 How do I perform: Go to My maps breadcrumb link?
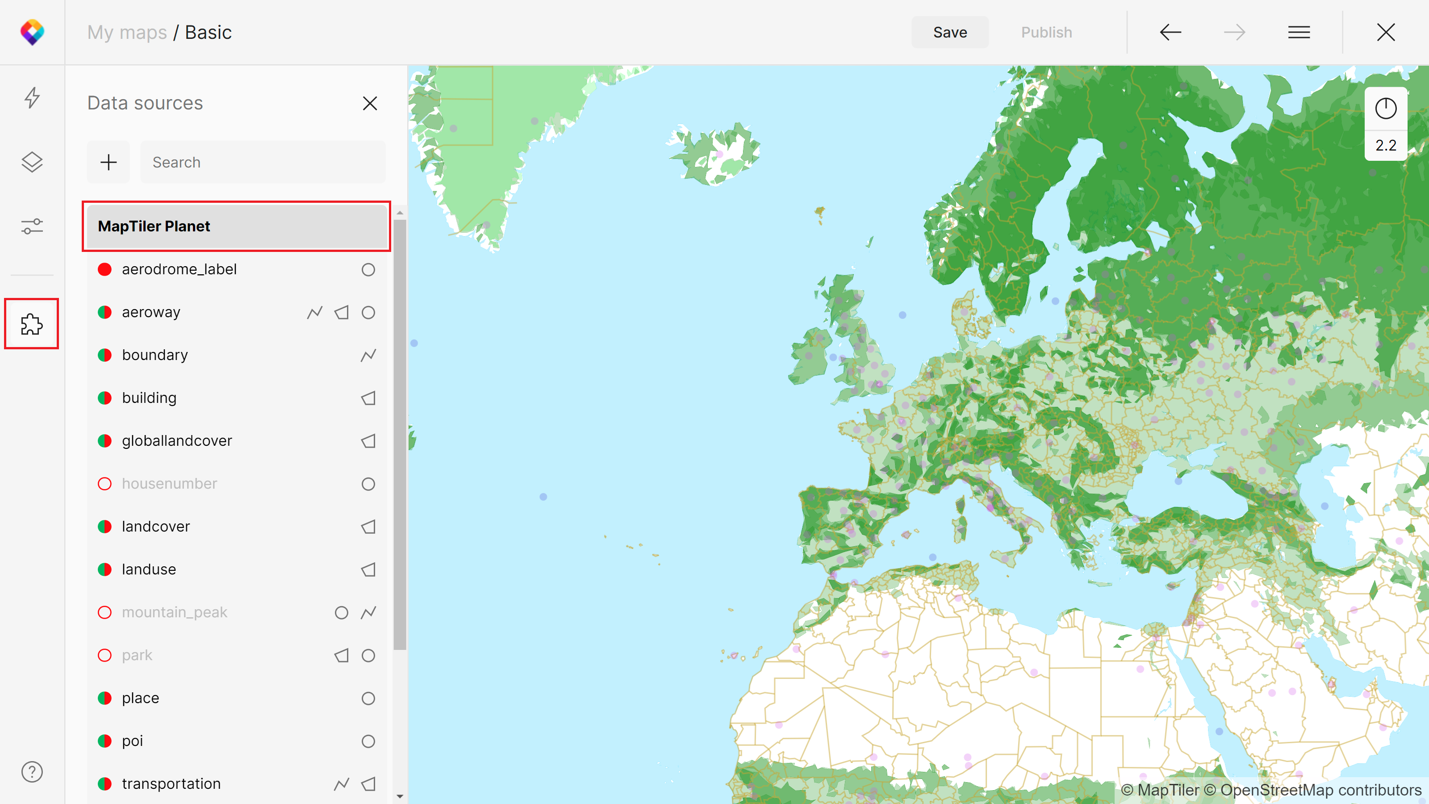click(127, 32)
